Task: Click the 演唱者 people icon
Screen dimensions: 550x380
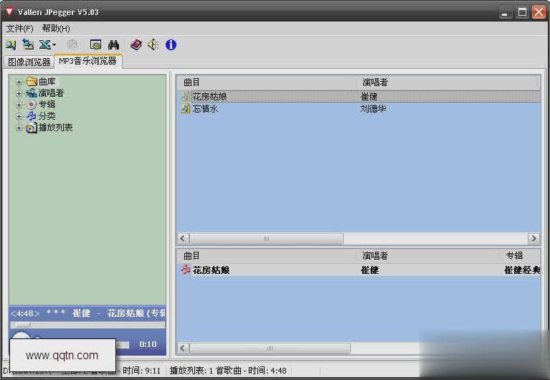Action: coord(32,93)
